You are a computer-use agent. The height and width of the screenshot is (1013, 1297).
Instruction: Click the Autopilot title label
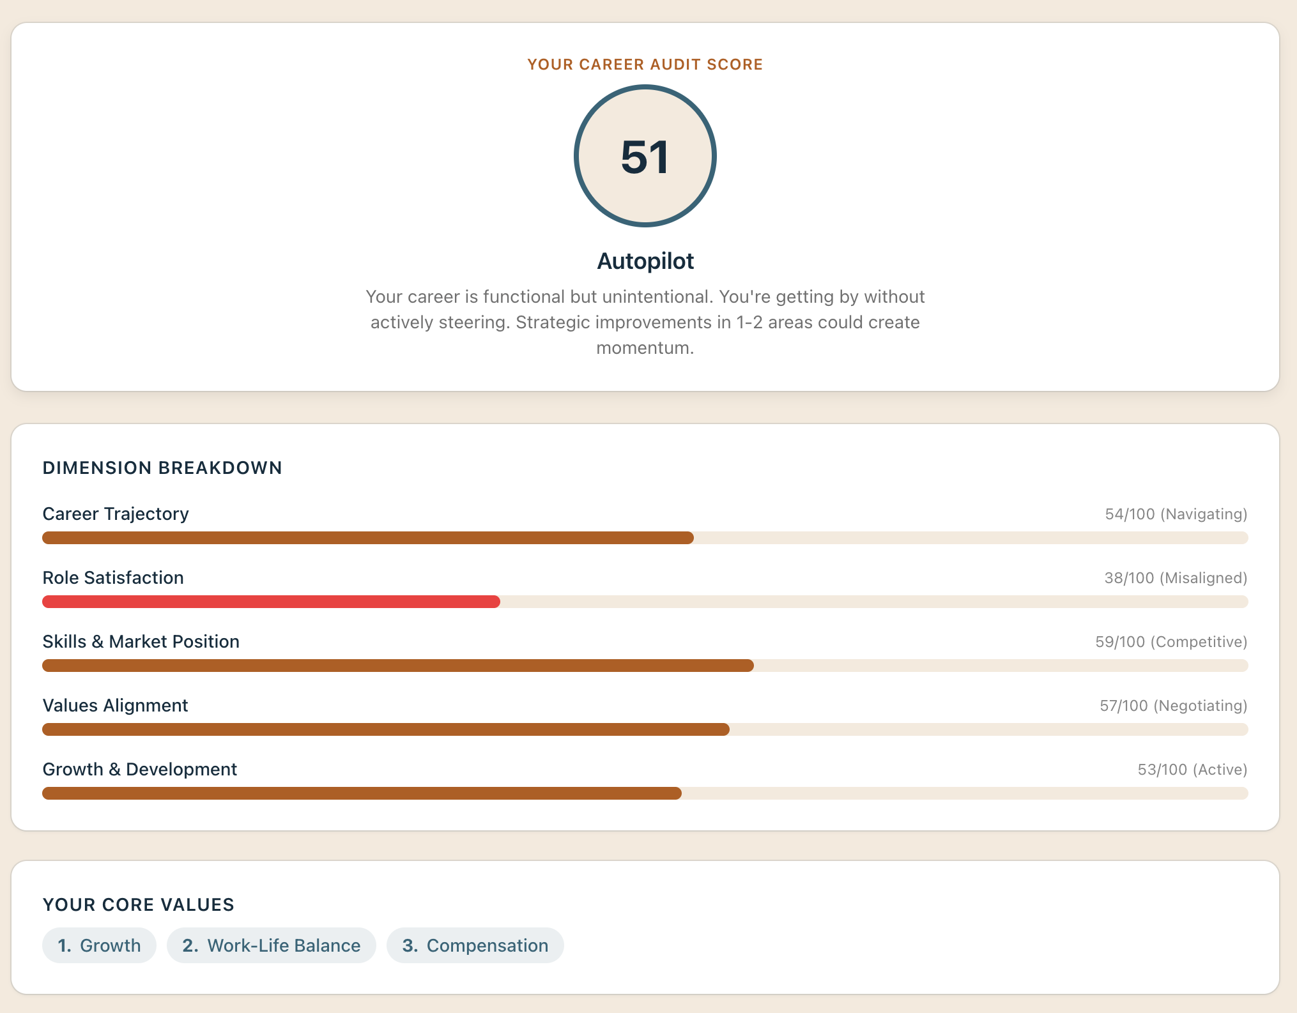(x=645, y=261)
